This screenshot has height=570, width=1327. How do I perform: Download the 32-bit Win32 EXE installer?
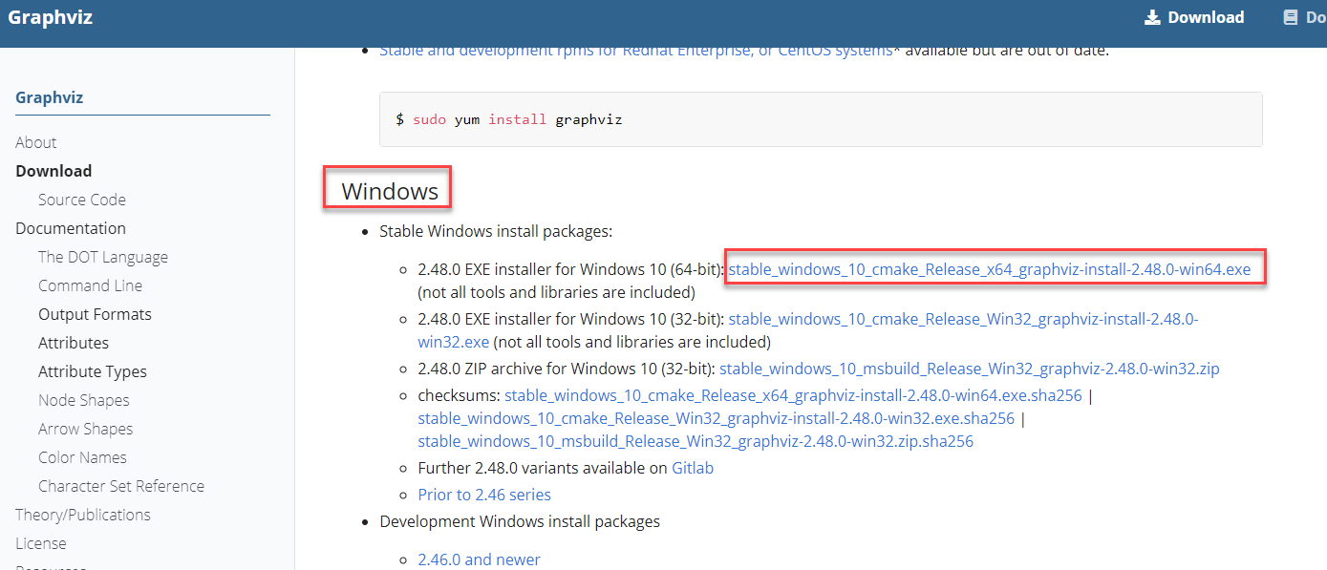(x=962, y=319)
